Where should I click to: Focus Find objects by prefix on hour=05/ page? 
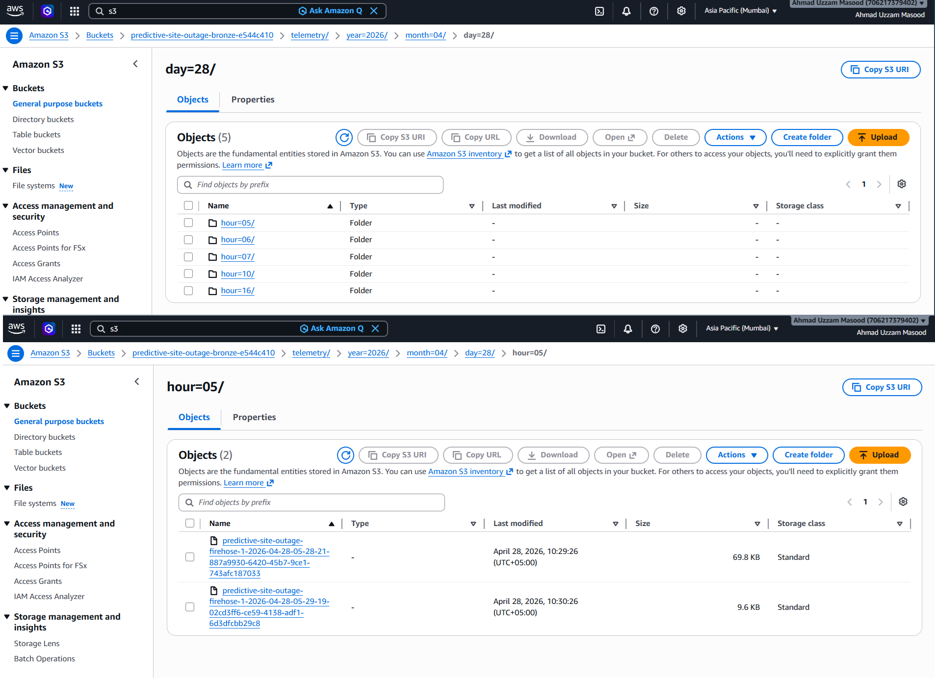point(312,502)
